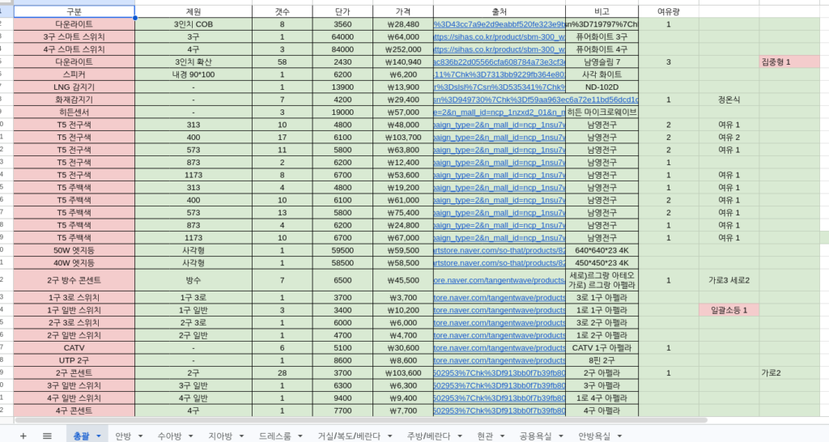Add a new sheet with the plus icon
Screen dimensions: 829x442
tap(23, 436)
